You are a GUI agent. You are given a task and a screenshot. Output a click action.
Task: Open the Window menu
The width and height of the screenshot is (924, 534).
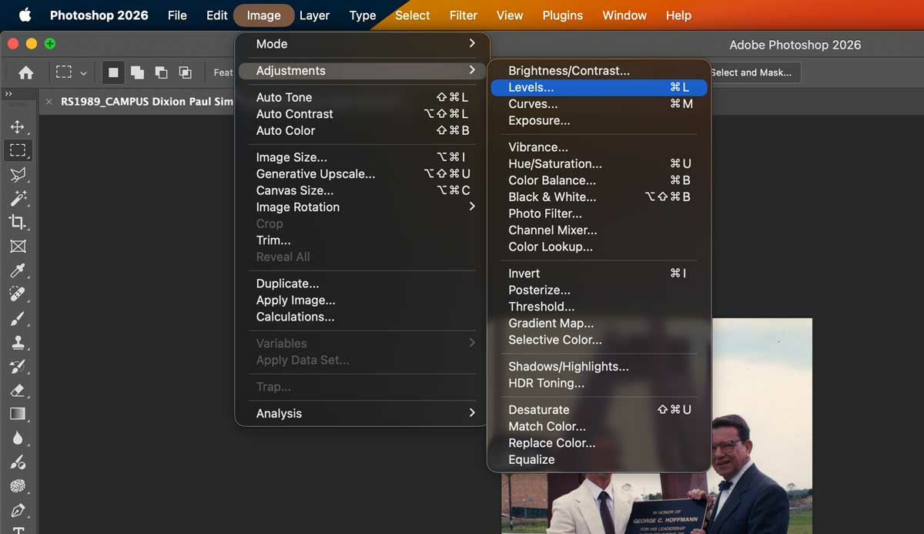(x=624, y=15)
